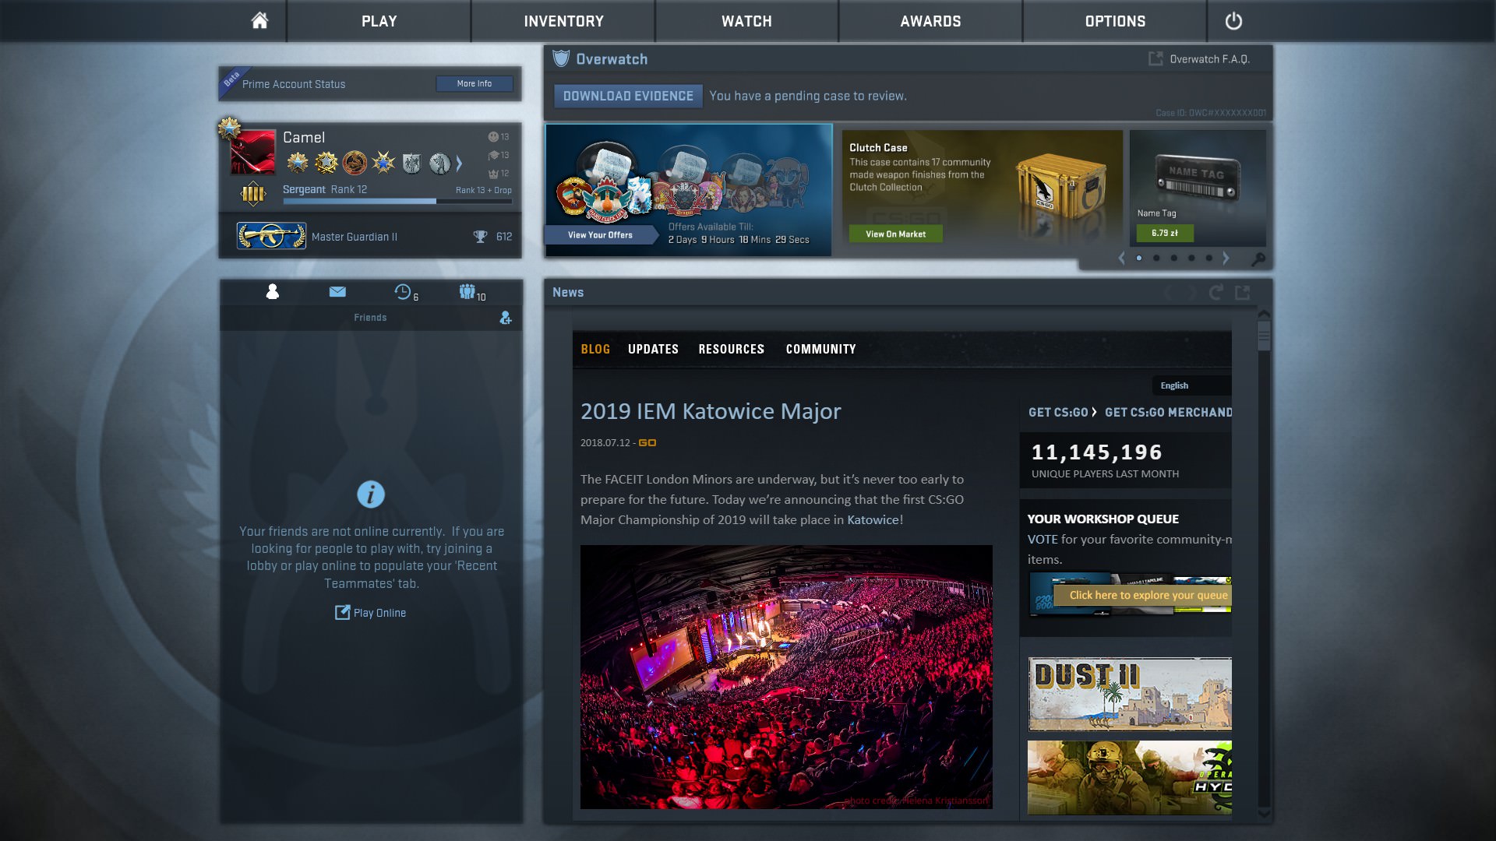Viewport: 1496px width, 841px height.
Task: Open the 2019 IEM Katowice Major headline
Action: 711,411
